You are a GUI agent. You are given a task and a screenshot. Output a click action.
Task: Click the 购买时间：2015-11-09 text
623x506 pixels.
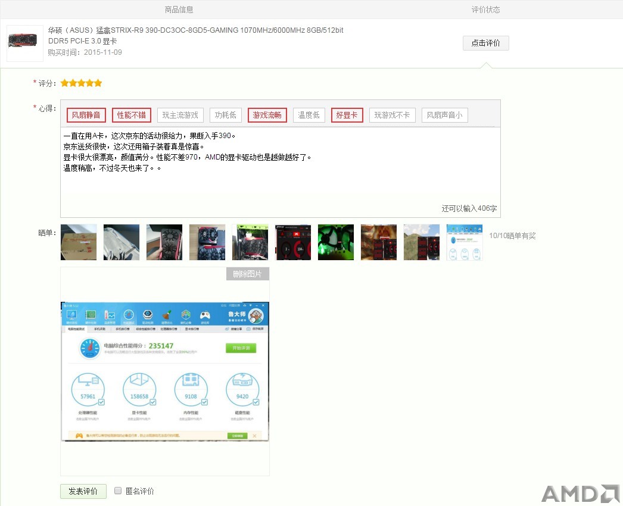pos(85,52)
